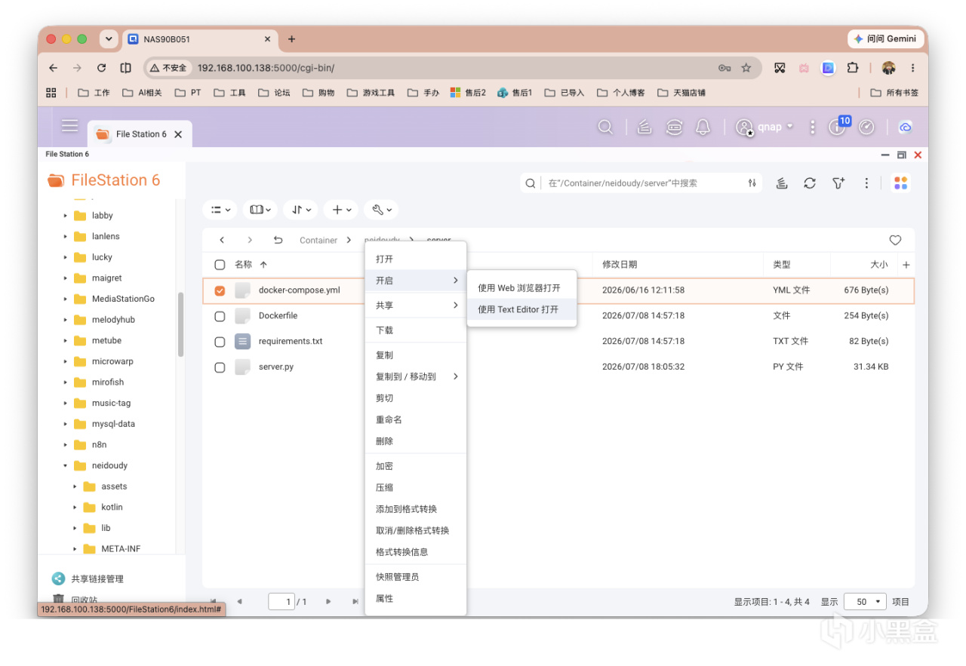This screenshot has width=966, height=666.
Task: Click the server.py file name
Action: [276, 367]
